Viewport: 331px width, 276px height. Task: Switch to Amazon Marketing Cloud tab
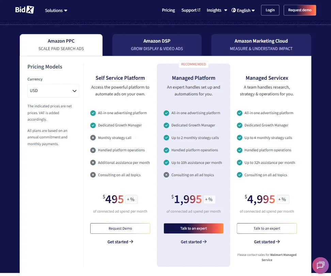[x=261, y=45]
